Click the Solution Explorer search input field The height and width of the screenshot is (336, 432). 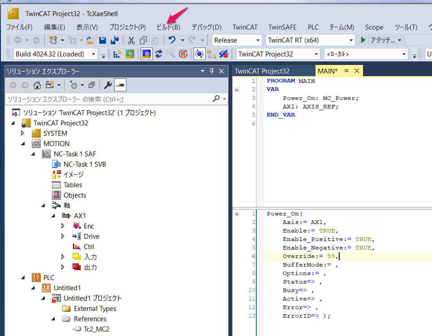click(x=109, y=99)
